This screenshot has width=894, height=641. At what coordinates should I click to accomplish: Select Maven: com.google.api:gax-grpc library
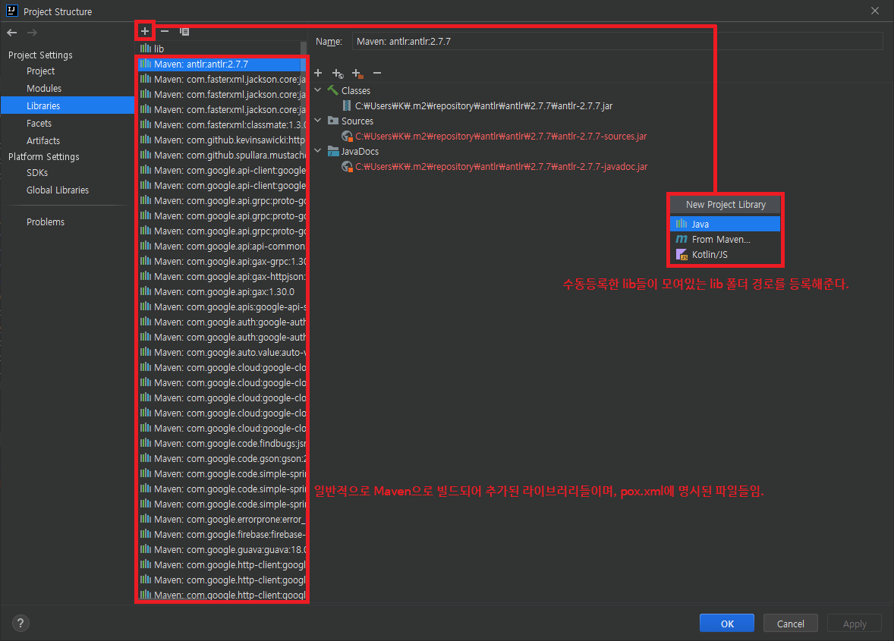click(x=221, y=261)
